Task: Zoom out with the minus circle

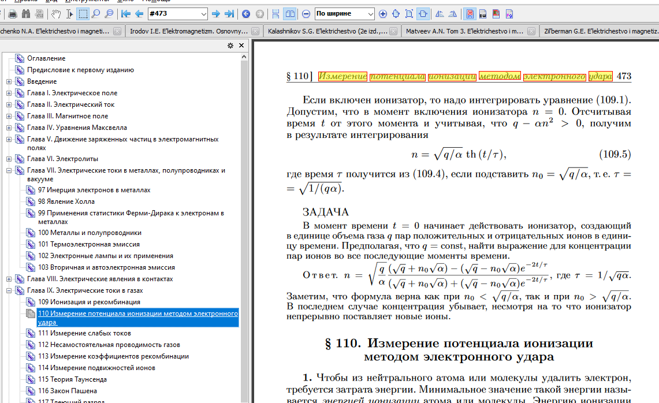Action: [306, 14]
